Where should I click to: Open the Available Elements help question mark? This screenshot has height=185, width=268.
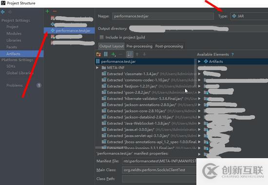232,55
